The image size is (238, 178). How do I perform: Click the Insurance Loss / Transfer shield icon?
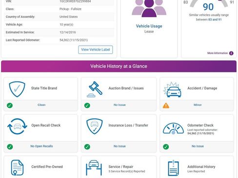click(95, 126)
